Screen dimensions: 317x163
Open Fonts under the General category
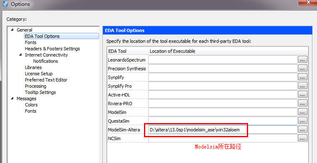[31, 42]
